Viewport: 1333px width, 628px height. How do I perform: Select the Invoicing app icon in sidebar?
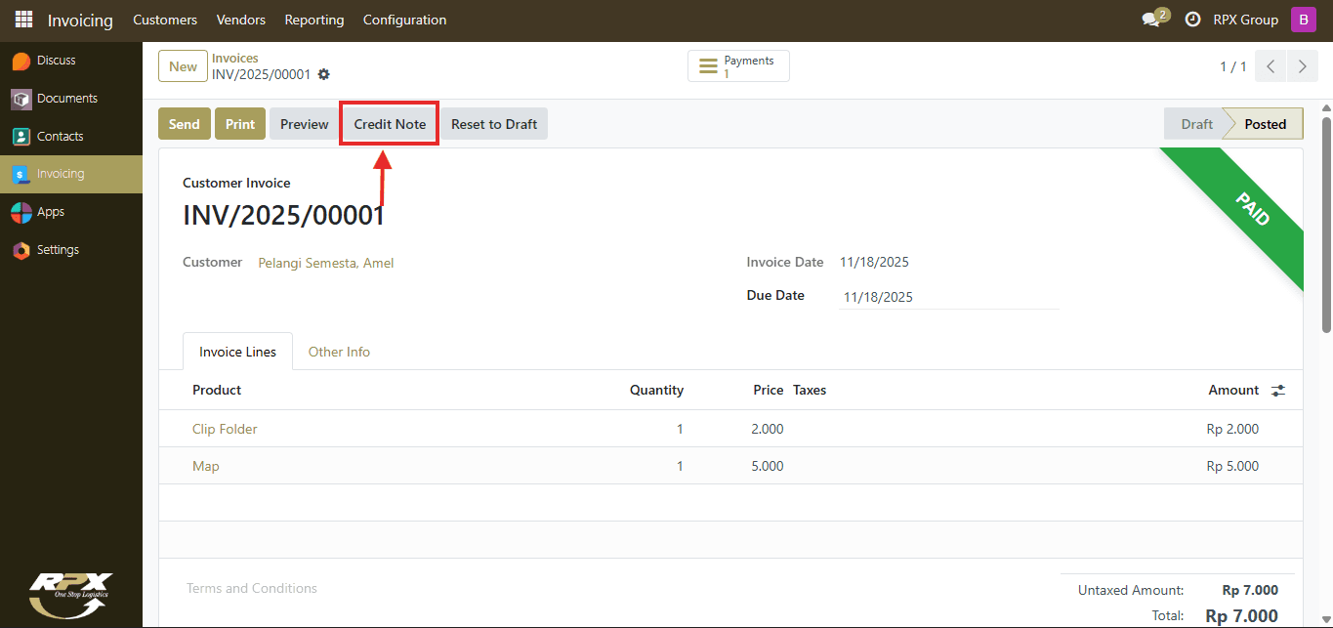21,175
